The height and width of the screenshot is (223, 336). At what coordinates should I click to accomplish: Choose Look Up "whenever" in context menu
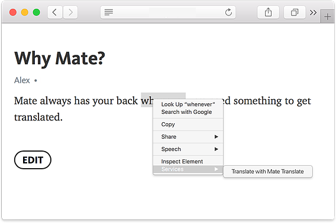pyautogui.click(x=188, y=104)
